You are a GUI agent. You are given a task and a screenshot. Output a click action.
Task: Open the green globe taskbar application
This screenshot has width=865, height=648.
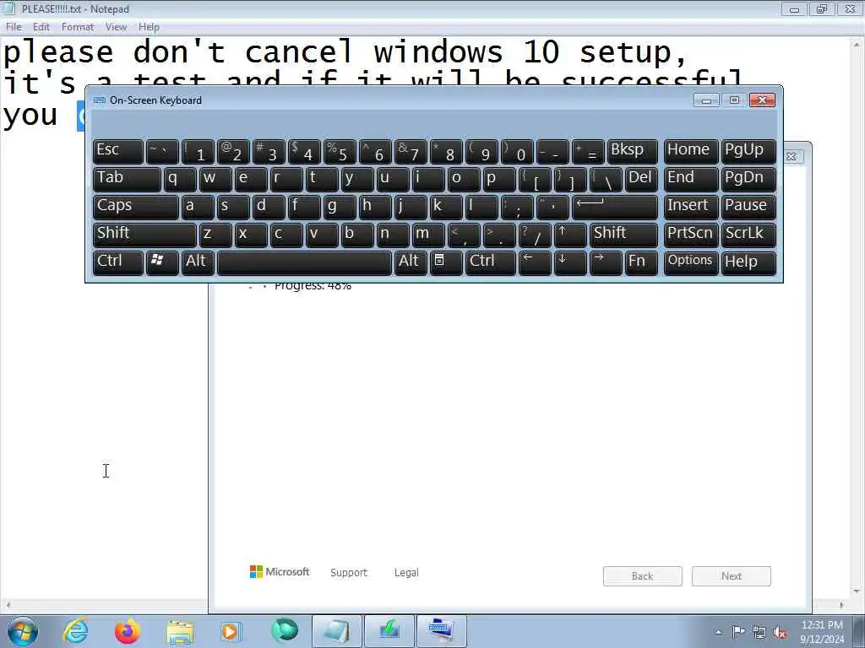285,630
